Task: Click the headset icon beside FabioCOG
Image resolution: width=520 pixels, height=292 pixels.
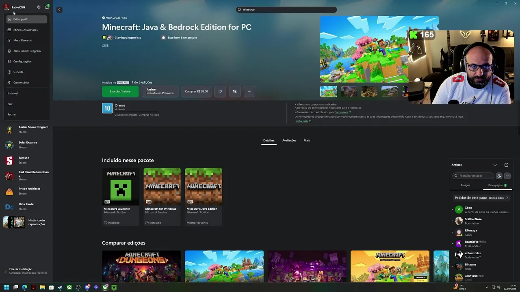Action: coord(39,7)
